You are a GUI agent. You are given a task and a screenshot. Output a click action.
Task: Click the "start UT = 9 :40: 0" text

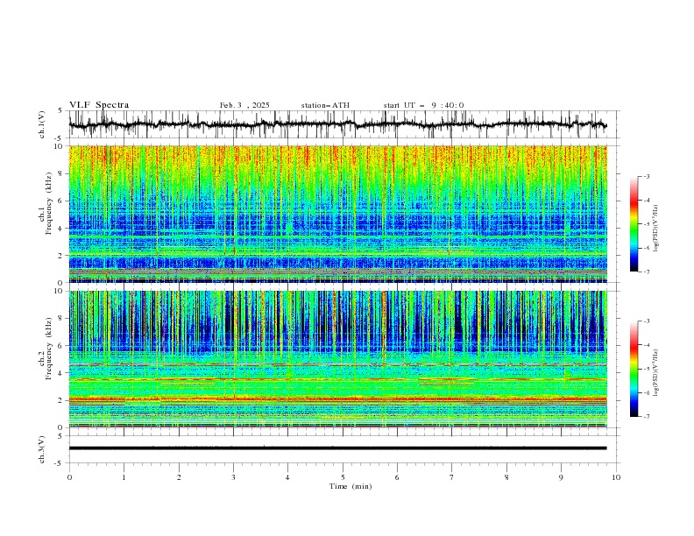click(x=423, y=105)
